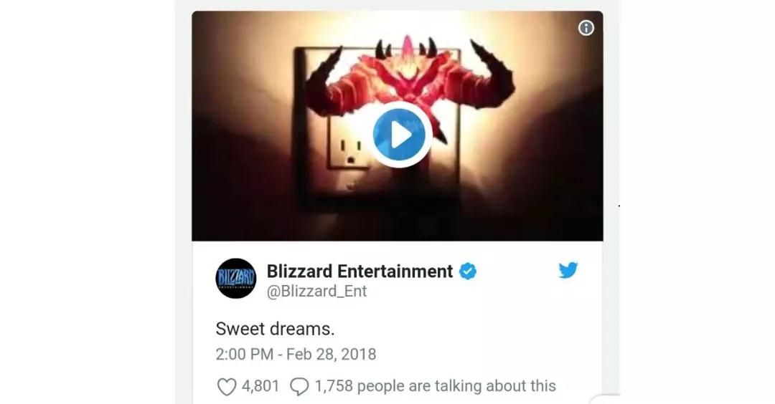
Task: Open the info icon on the video
Action: (x=586, y=28)
